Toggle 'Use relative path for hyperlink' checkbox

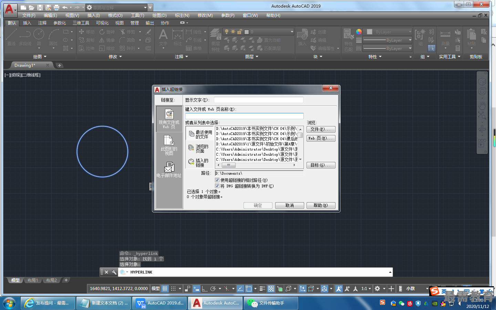[x=217, y=180]
